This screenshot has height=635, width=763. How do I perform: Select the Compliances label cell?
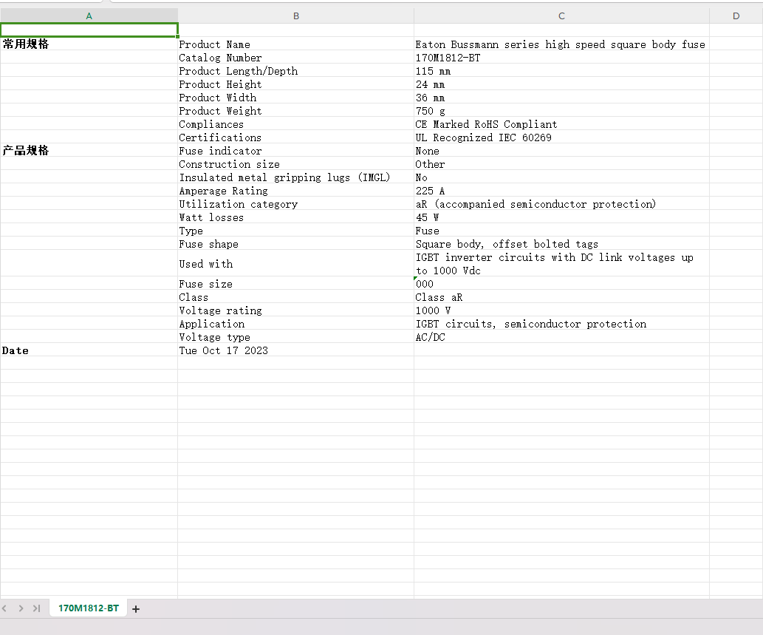(296, 123)
